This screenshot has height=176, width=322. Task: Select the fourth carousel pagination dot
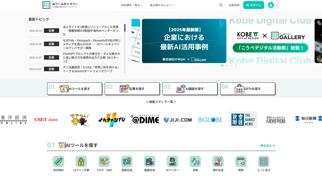point(236,65)
